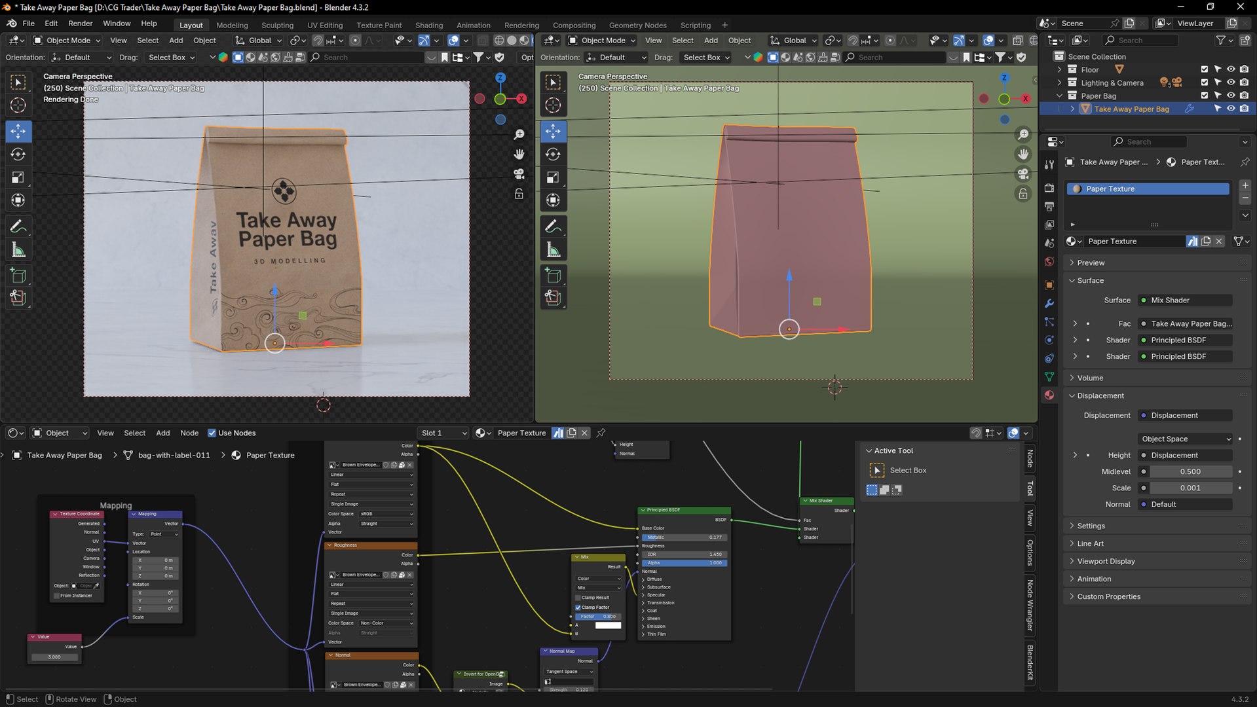Activate the Cursor tool in left viewport

(18, 105)
